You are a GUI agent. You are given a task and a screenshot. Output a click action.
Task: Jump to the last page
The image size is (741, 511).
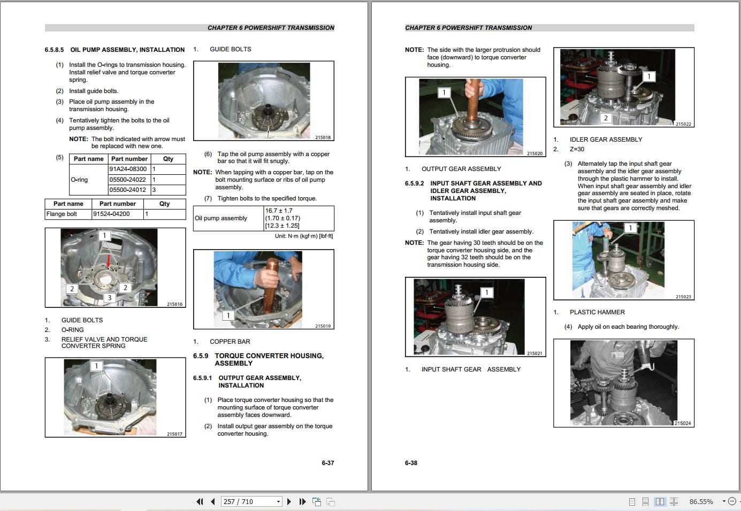coord(302,501)
